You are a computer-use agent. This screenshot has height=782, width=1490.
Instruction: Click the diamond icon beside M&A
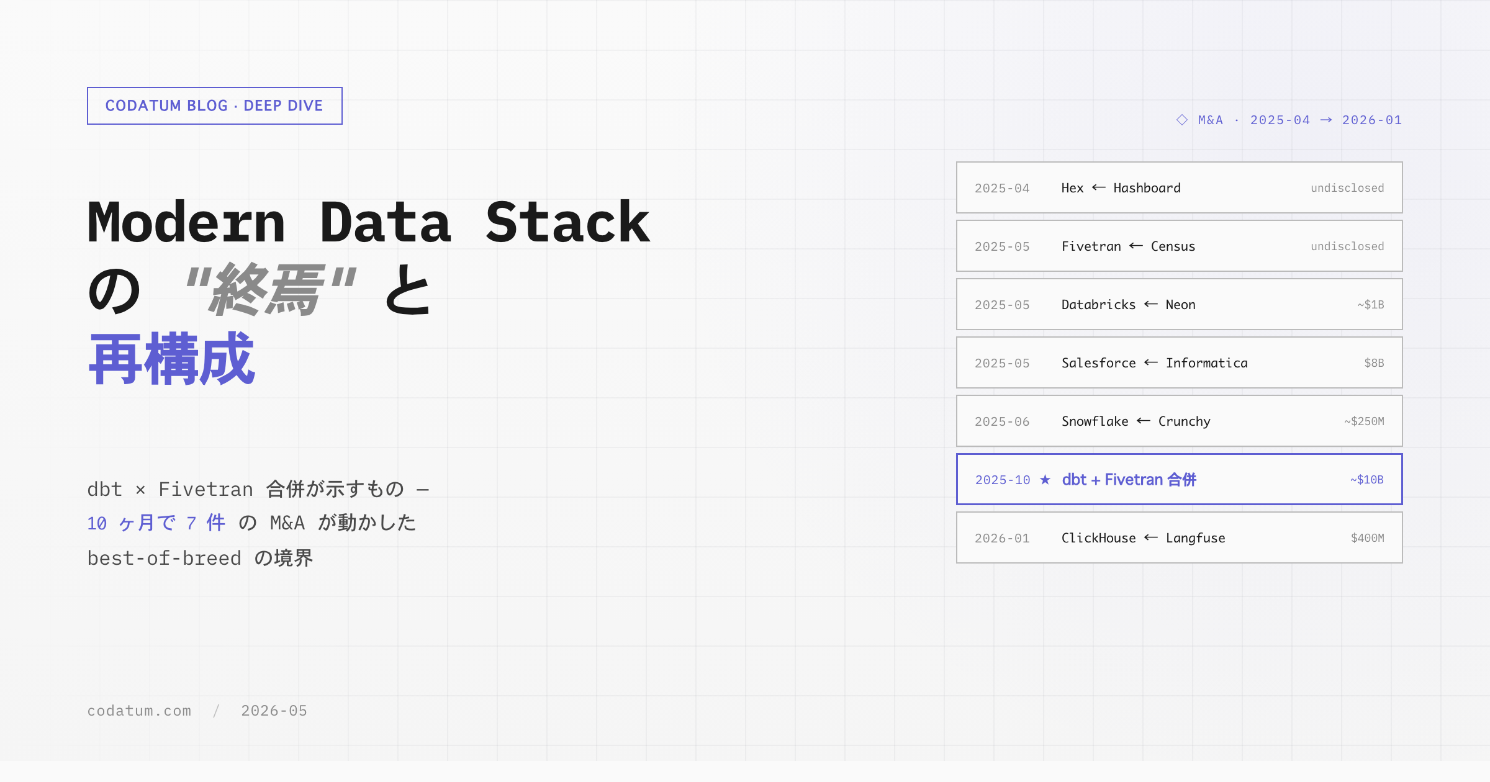tap(1182, 120)
